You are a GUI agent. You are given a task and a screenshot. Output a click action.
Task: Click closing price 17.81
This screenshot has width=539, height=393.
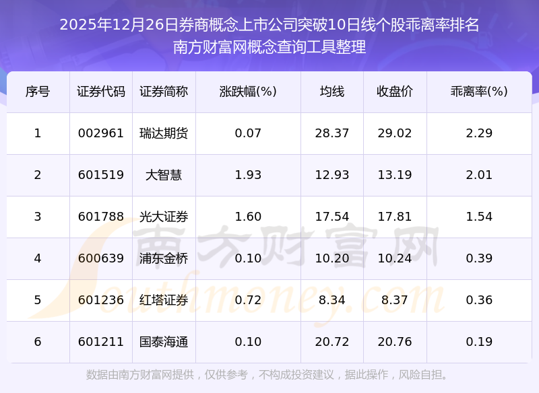coord(395,217)
